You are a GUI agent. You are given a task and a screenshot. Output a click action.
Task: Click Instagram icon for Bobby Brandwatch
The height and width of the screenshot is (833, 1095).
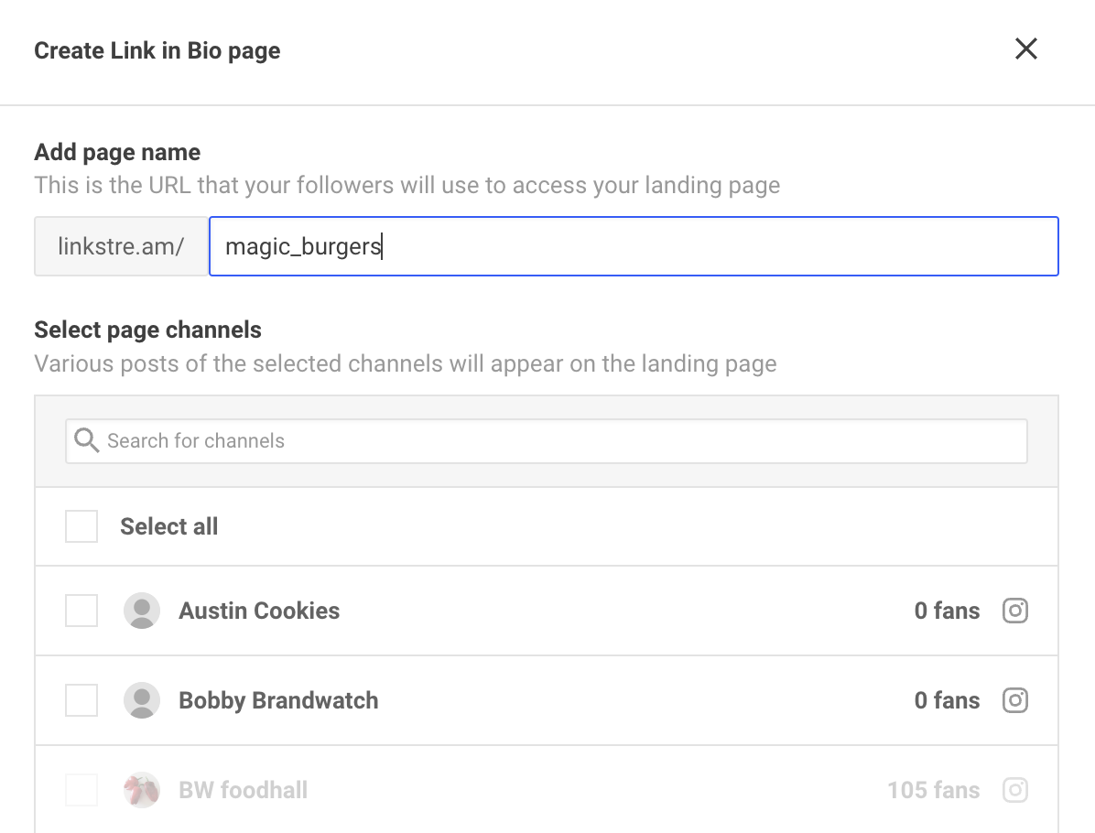point(1014,699)
